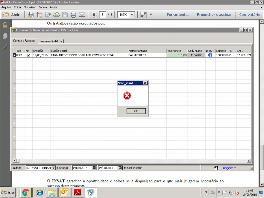Close the Nfse_insat error dialog
264x198 pixels.
tap(145, 83)
